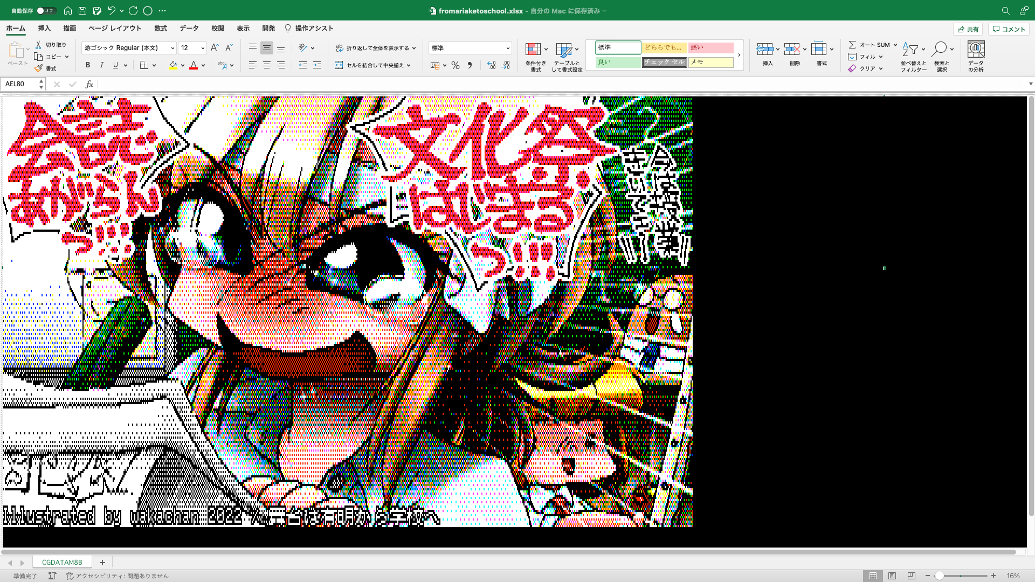Open the more options ellipsis in title bar
Image resolution: width=1035 pixels, height=582 pixels.
point(162,11)
